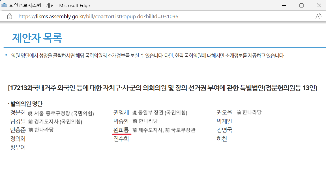Click the text 前 경기도지사 (국민의힘)
326x179 pixels.
click(55, 121)
